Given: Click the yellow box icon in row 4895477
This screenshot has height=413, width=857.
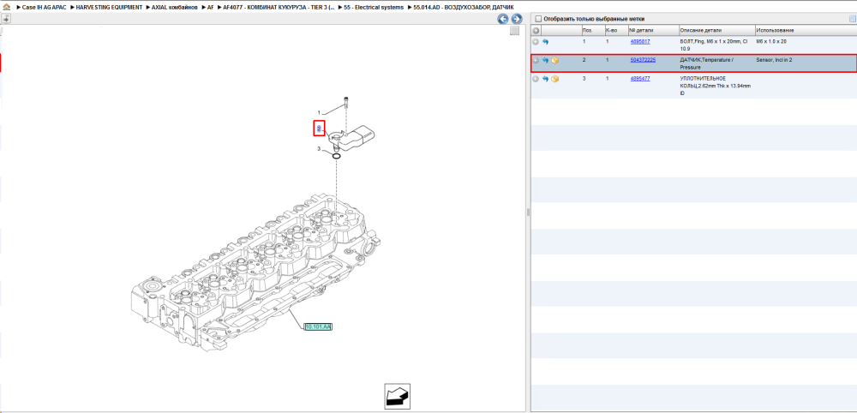Looking at the screenshot, I should [554, 79].
